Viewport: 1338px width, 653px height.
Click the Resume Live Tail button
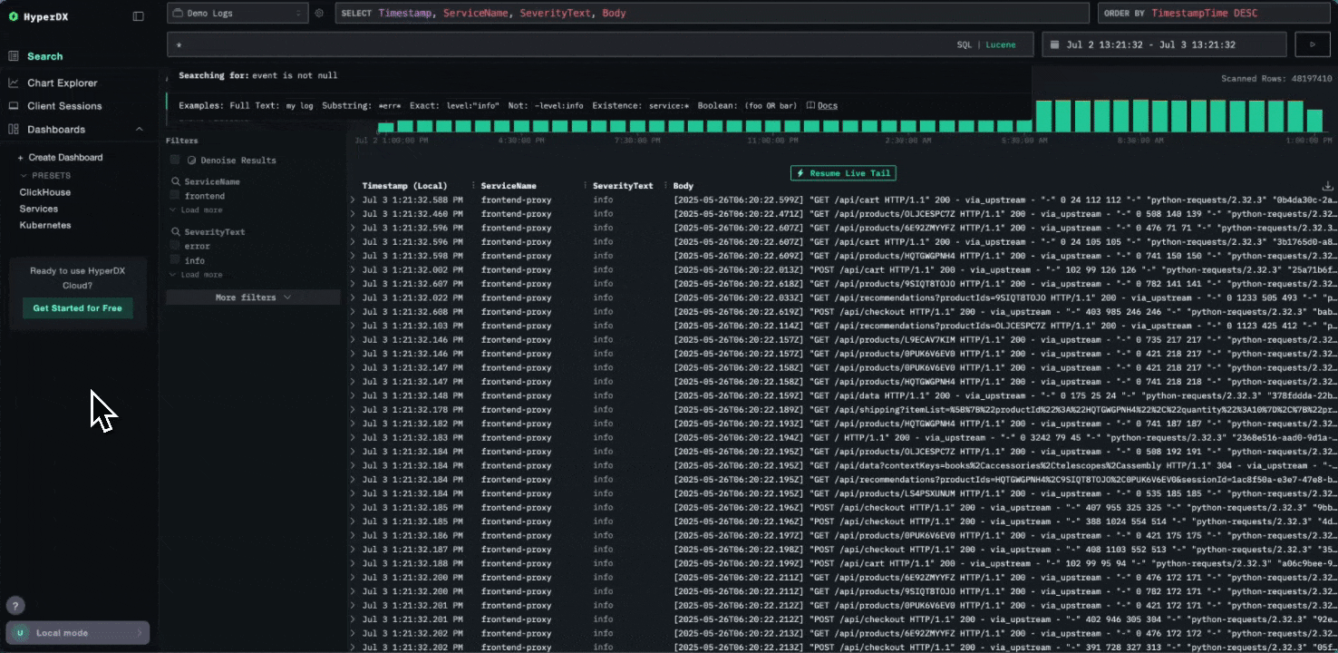coord(843,173)
